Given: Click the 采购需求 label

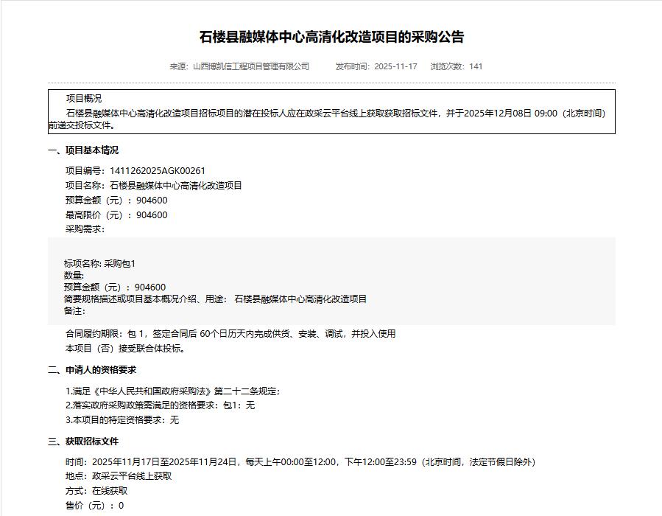Looking at the screenshot, I should pyautogui.click(x=85, y=229).
